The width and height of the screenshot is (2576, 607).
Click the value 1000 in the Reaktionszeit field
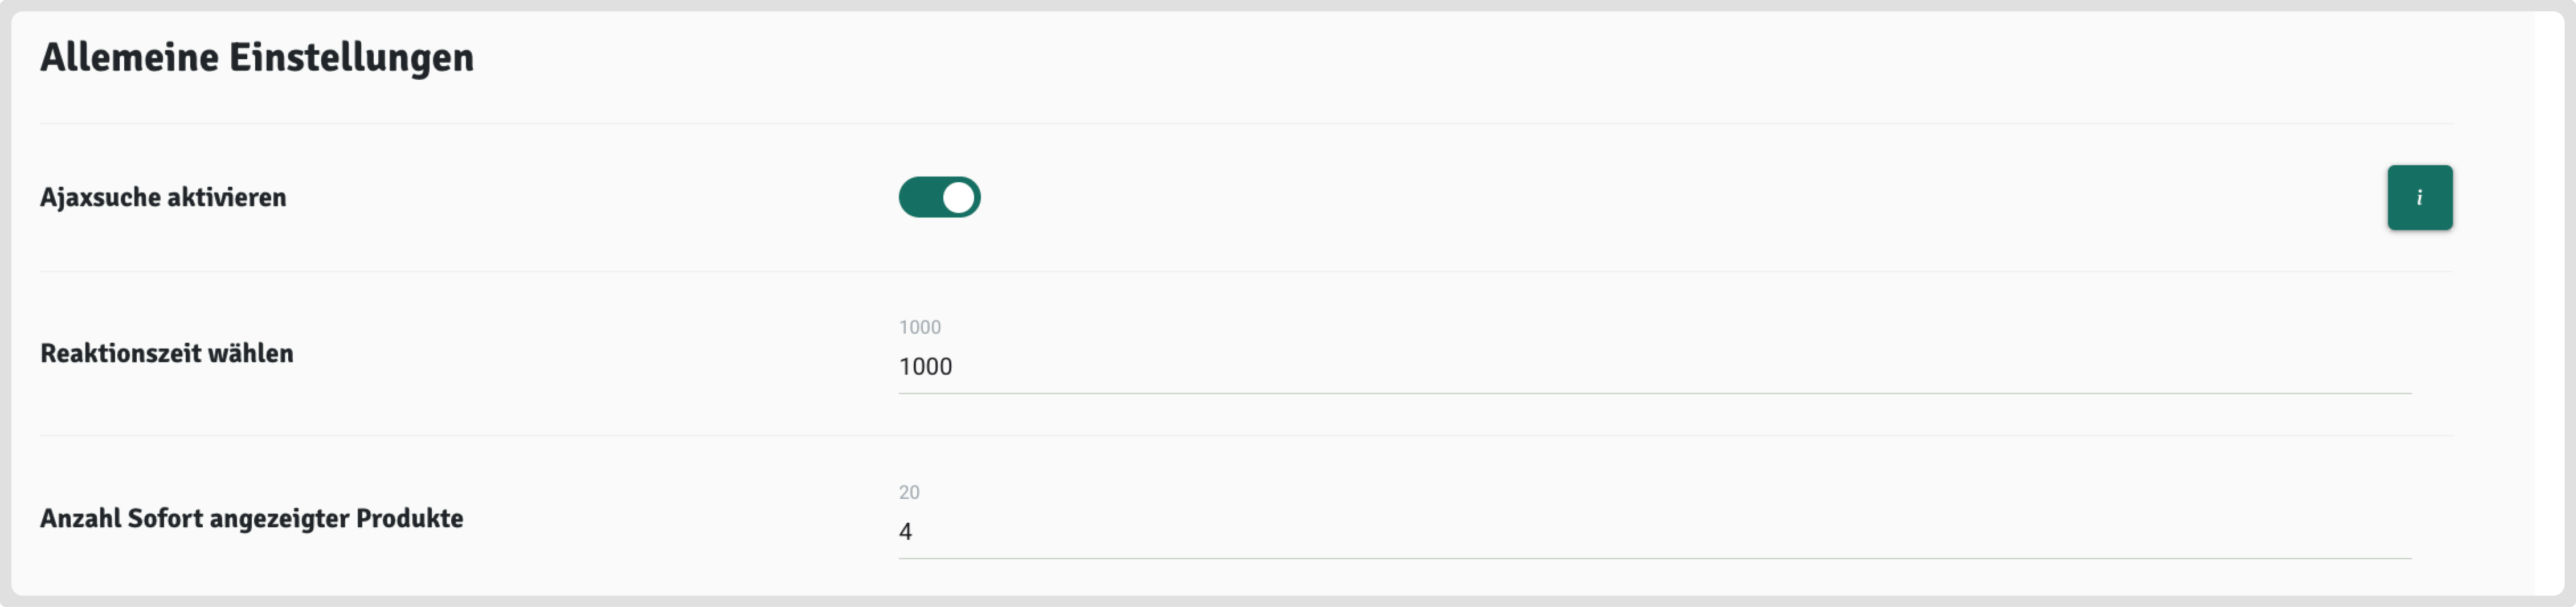(x=925, y=367)
